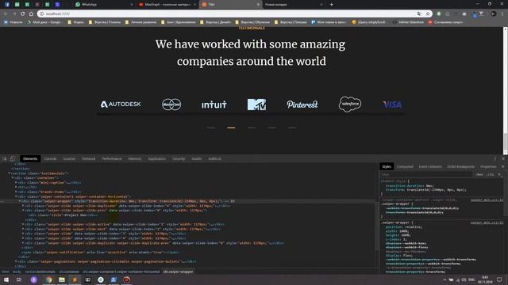Toggle the device toolbar icon in DevTools
Viewport: 508px width, 285px height.
[x=13, y=158]
